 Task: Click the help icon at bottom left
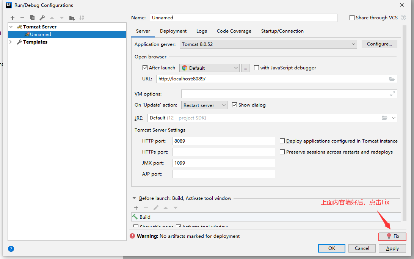11,249
